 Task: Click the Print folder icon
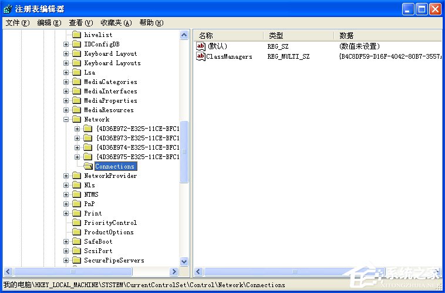76,213
